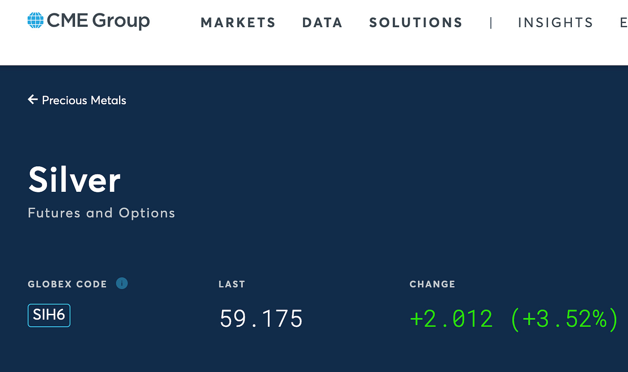Image resolution: width=628 pixels, height=372 pixels.
Task: Click the last price value 59.175
Action: pos(261,319)
